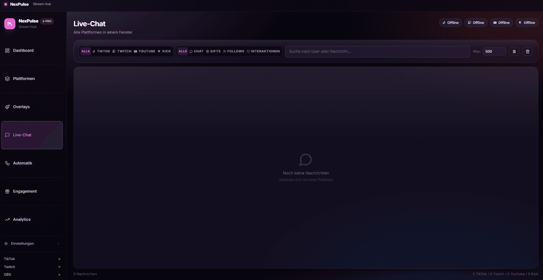Open the Plattformen section
This screenshot has width=543, height=280.
[32, 79]
